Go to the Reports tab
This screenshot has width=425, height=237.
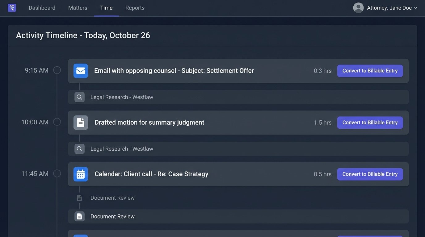coord(135,8)
